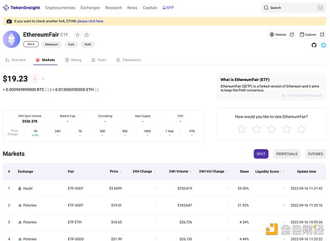Follow the 'please click here' ETHW link
The width and height of the screenshot is (330, 241).
tap(90, 21)
